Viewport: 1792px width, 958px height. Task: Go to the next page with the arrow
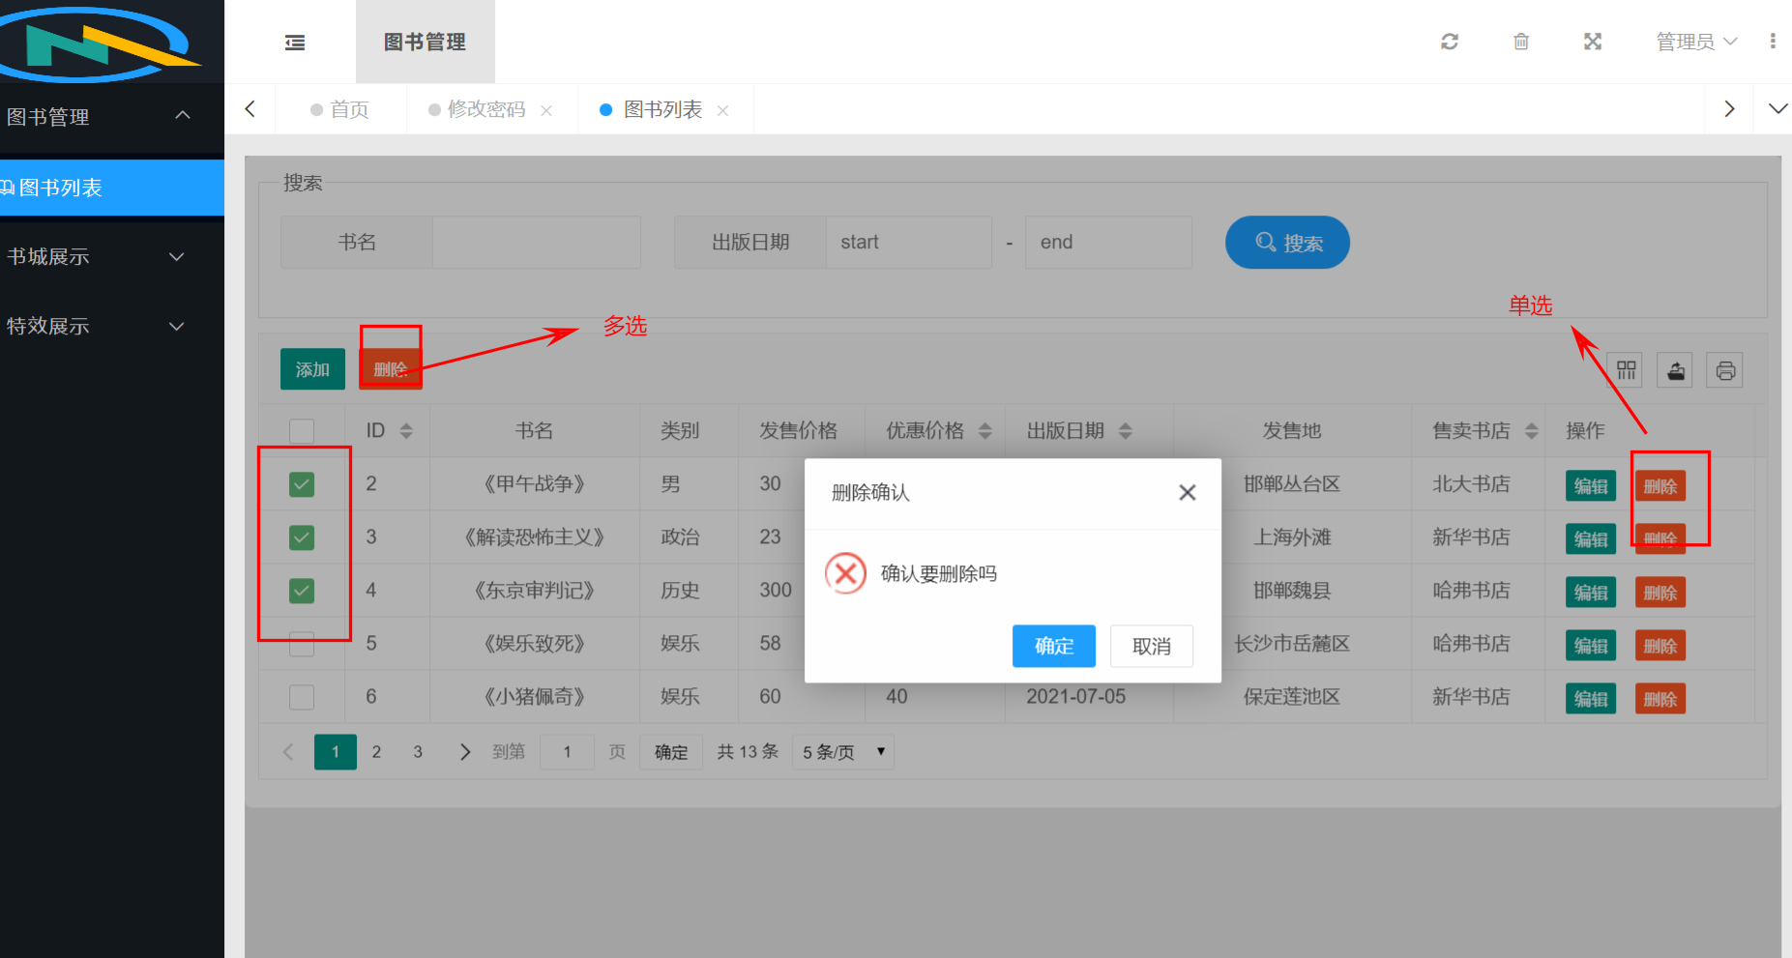point(465,752)
